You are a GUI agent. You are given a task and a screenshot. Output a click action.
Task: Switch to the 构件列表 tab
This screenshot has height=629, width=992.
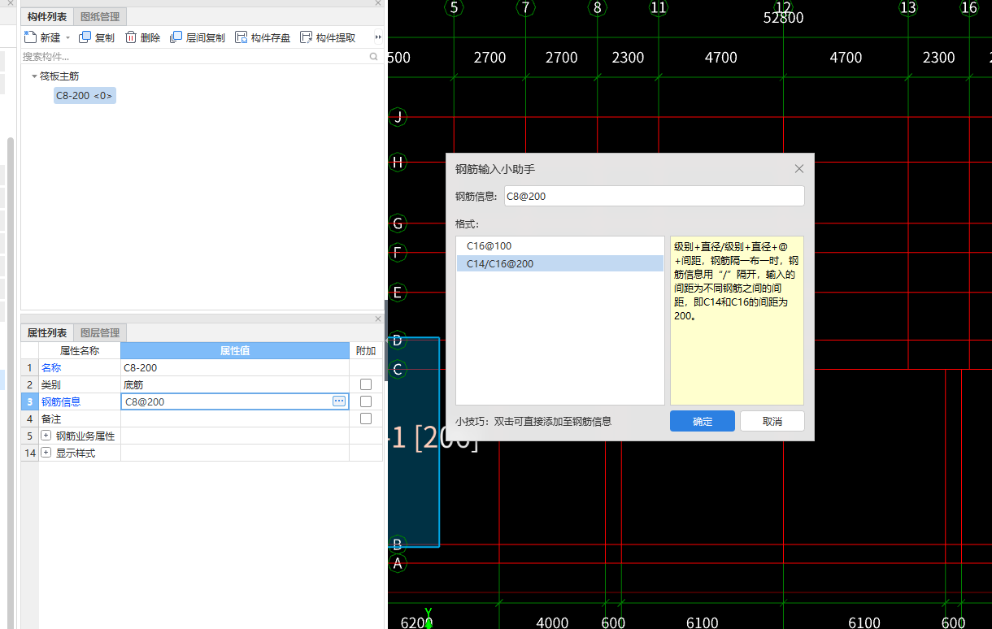(47, 16)
